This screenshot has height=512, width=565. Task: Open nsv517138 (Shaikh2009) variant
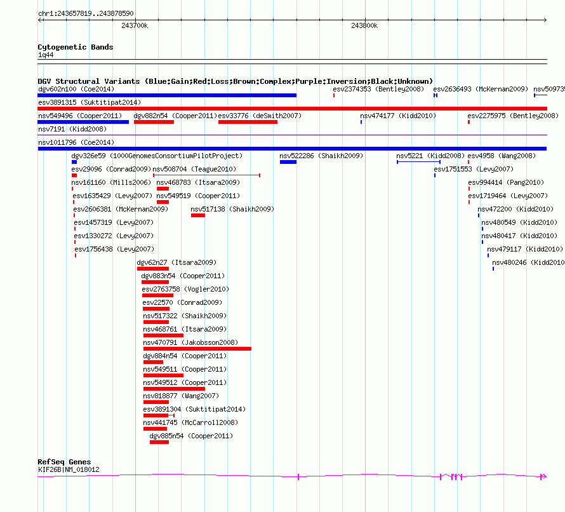(232, 209)
